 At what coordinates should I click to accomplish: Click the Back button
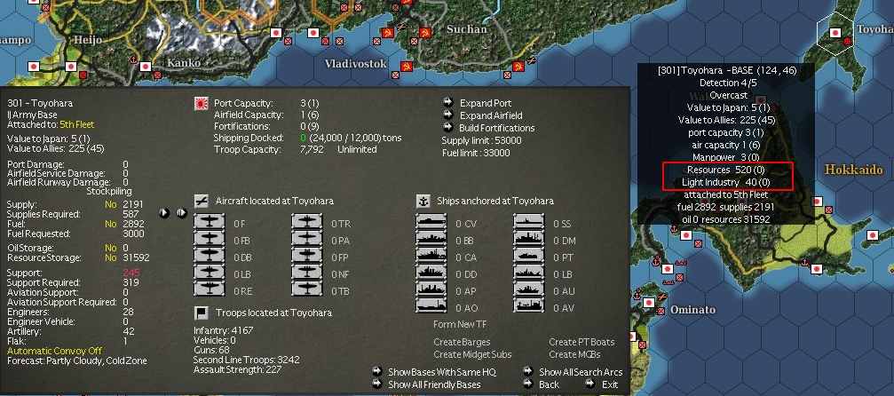point(549,384)
